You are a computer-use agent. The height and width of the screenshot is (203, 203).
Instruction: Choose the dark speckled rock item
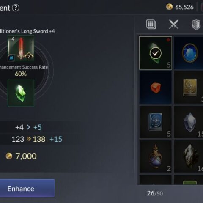tap(189, 156)
